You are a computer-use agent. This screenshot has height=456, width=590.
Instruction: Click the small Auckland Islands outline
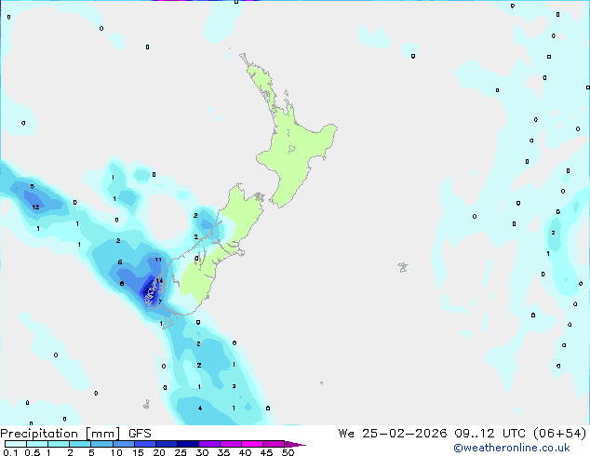(147, 405)
